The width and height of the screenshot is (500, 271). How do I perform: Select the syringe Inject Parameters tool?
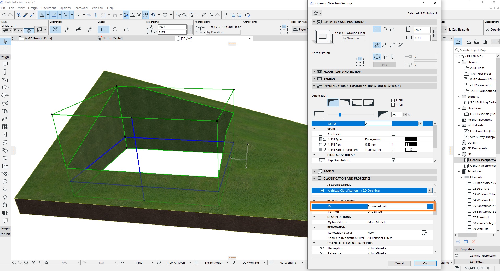point(32,15)
